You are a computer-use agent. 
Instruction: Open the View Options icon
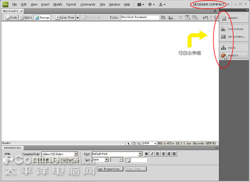click(187, 18)
